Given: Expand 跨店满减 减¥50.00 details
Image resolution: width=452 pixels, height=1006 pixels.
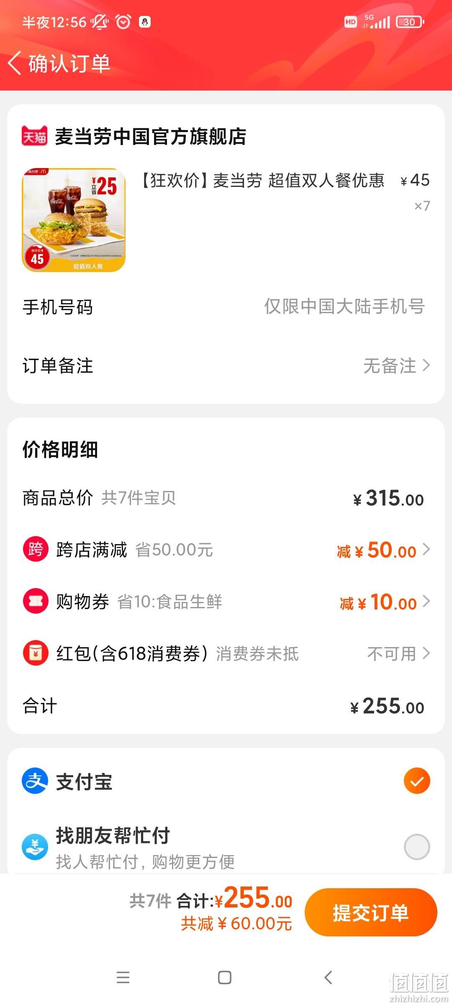Looking at the screenshot, I should click(426, 549).
